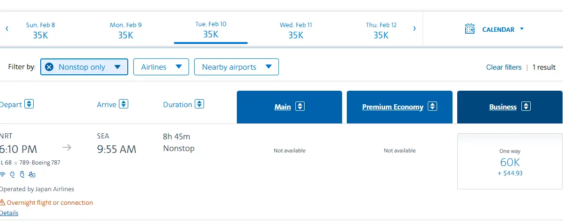Viewport: 563px width, 223px height.
Task: Click the Wi-Fi amenity icon
Action: pos(2,175)
